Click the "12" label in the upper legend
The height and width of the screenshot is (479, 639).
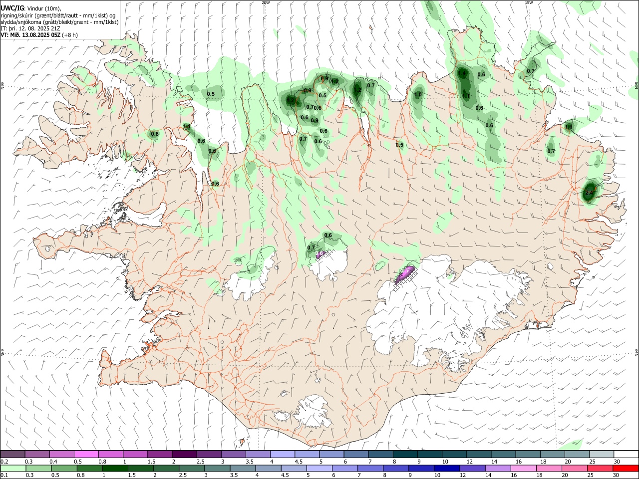pos(470,462)
